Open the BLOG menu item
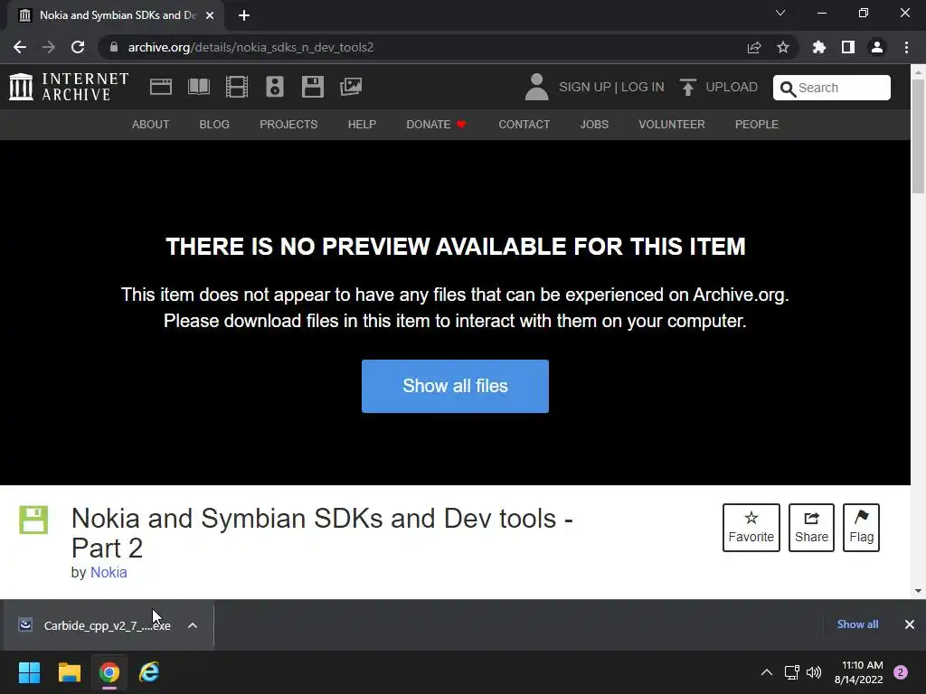Screen dimensions: 926x694 coord(214,125)
